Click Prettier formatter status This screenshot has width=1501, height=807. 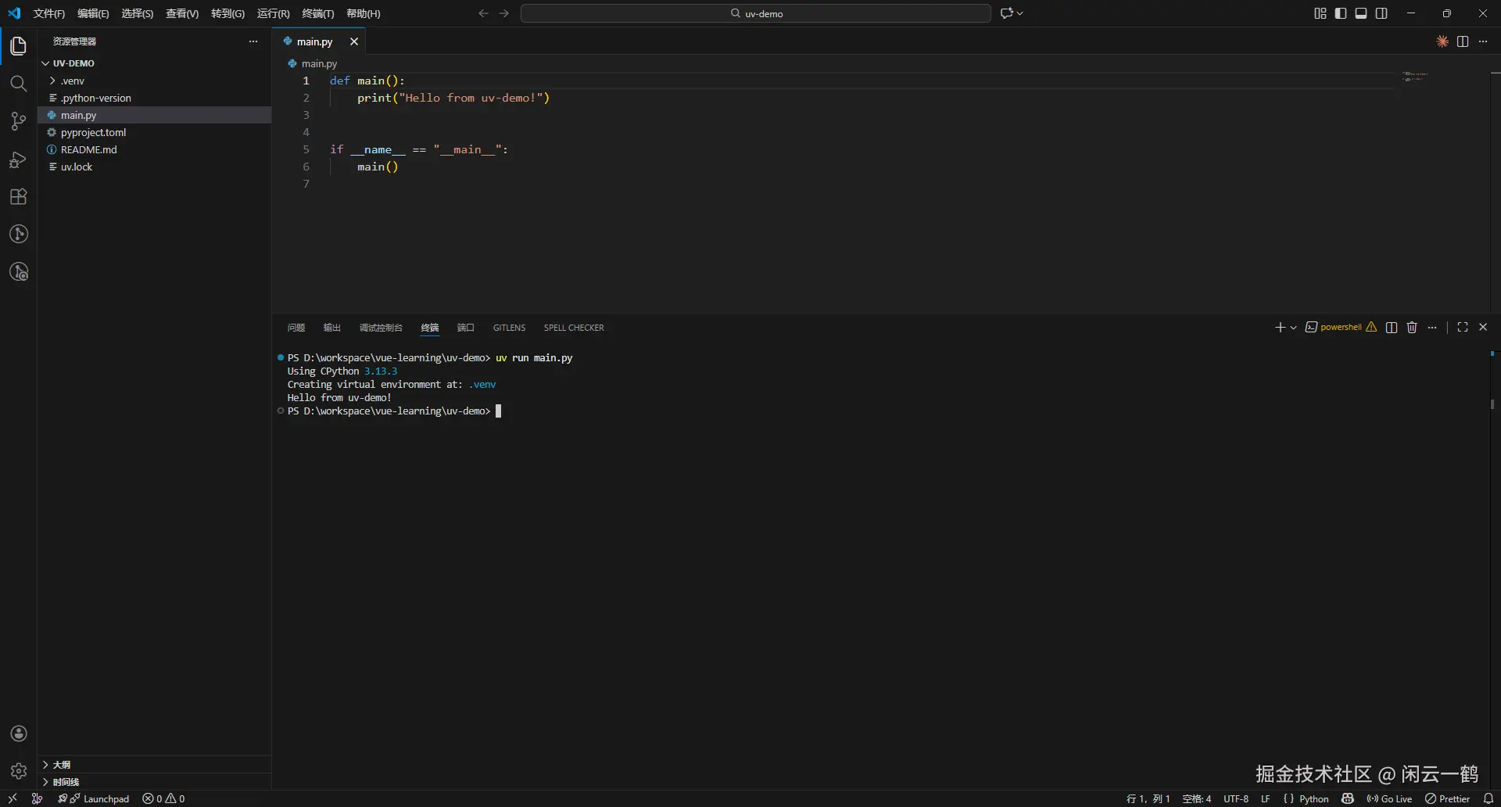[1447, 798]
